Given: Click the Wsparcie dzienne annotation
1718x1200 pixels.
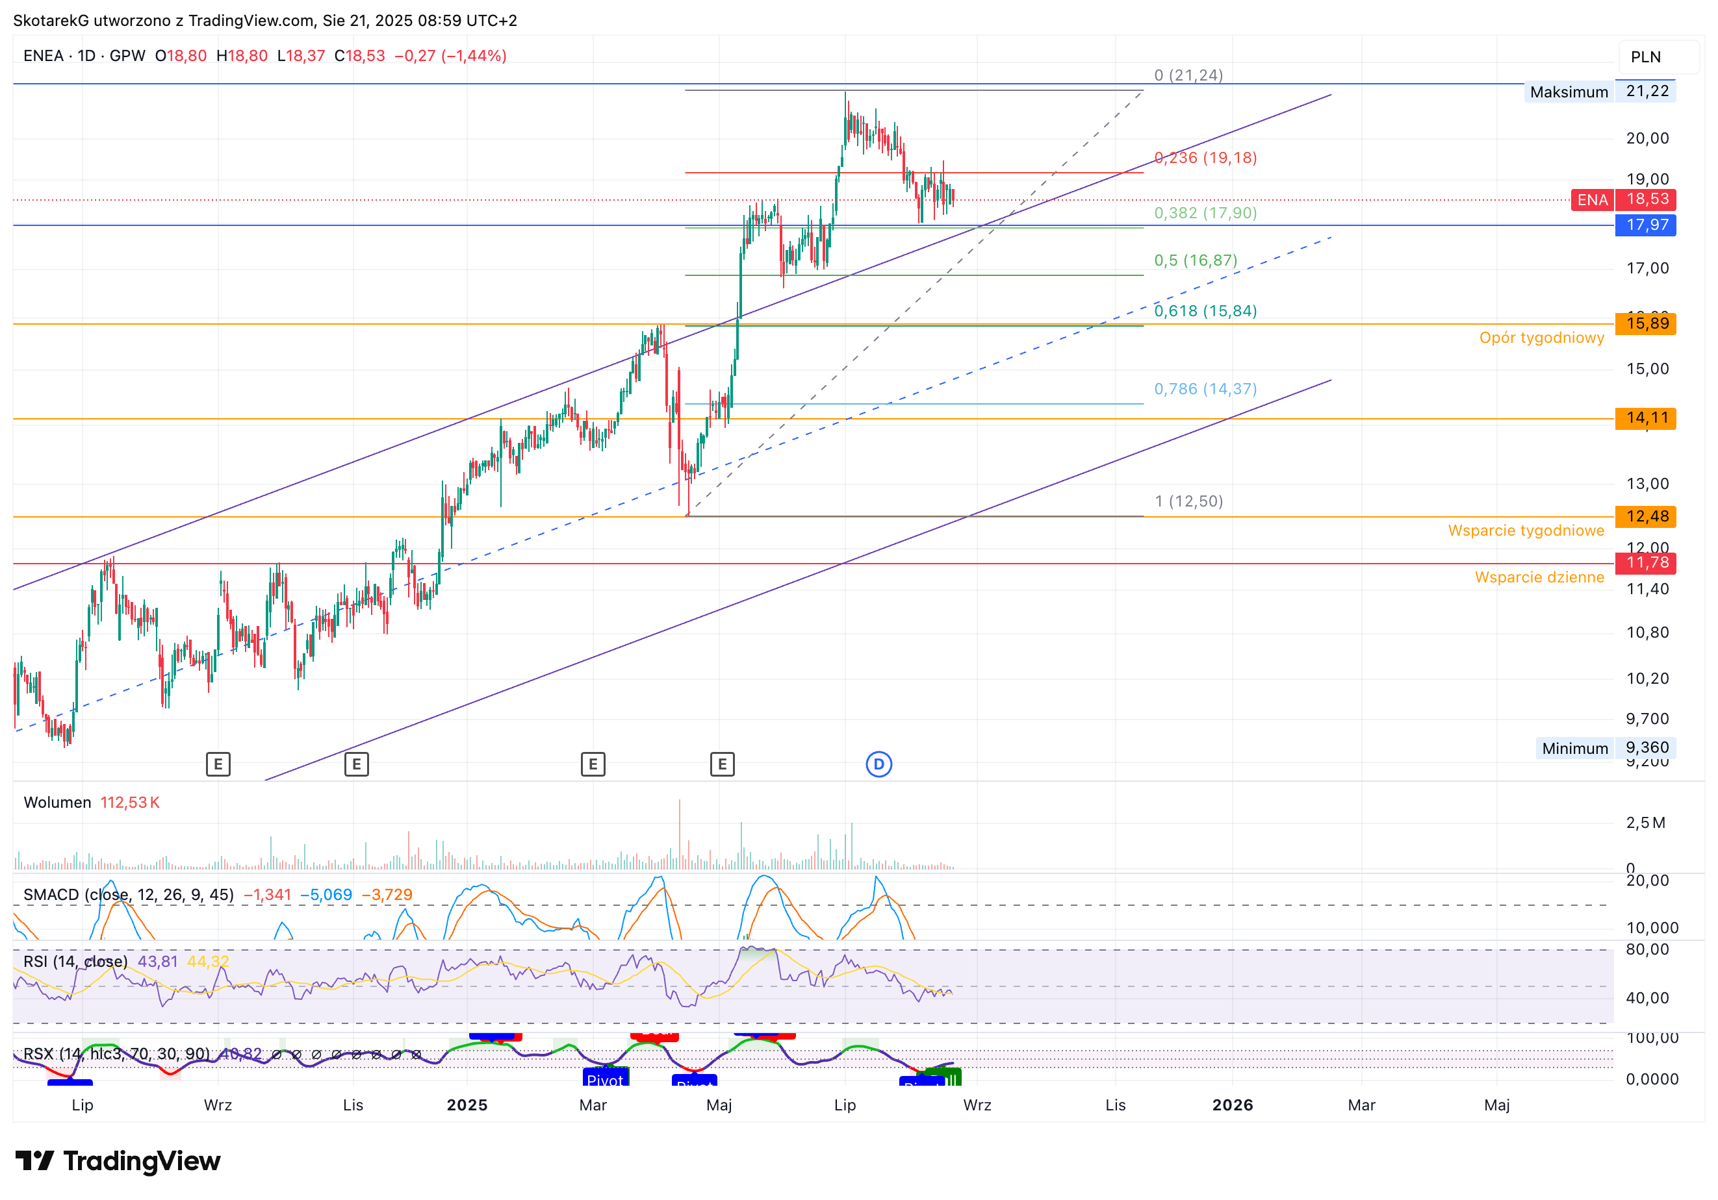Looking at the screenshot, I should coord(1539,578).
